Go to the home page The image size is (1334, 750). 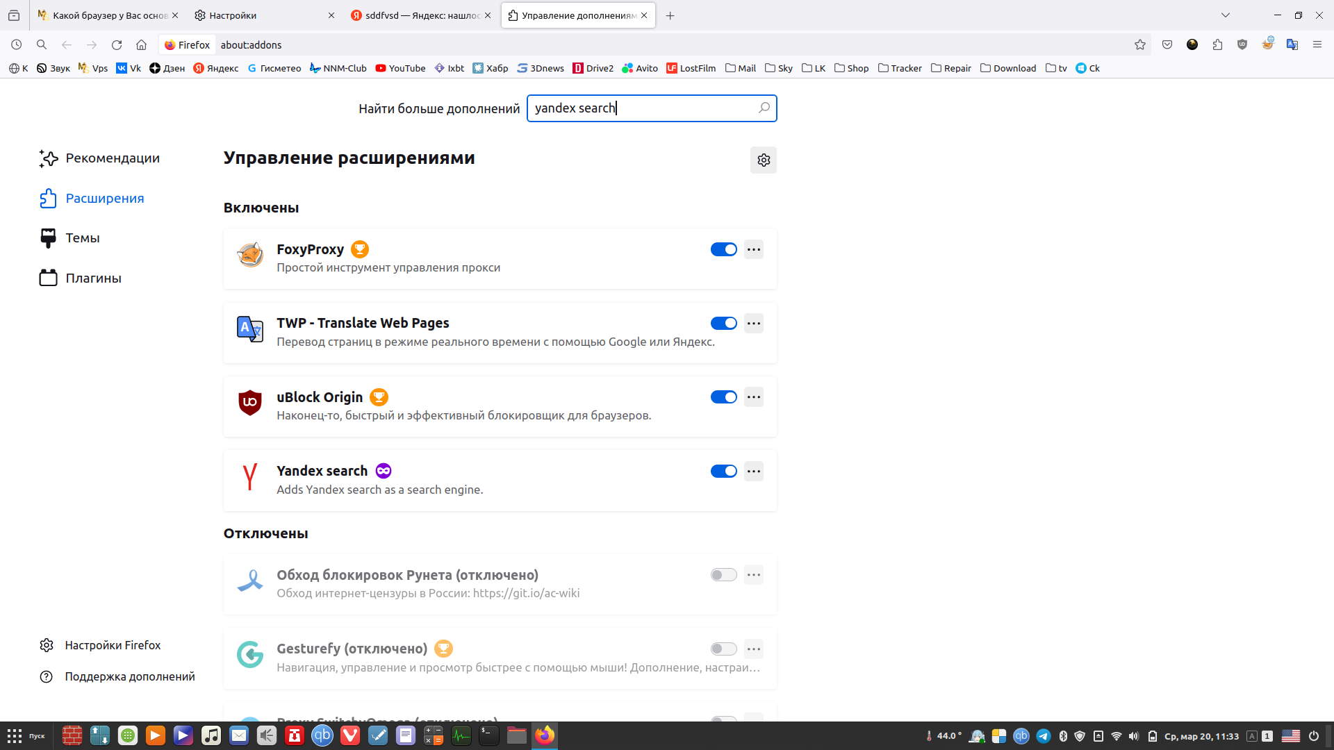click(142, 45)
